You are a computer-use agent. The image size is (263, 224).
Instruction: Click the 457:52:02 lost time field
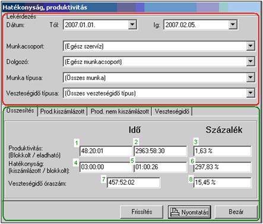(x=134, y=183)
